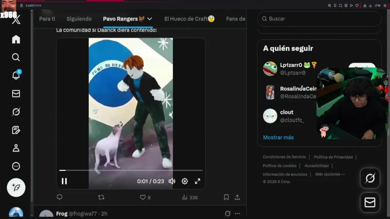Screen dimensions: 390x219
Task: Repost the Daarick video post
Action: pyautogui.click(x=101, y=197)
